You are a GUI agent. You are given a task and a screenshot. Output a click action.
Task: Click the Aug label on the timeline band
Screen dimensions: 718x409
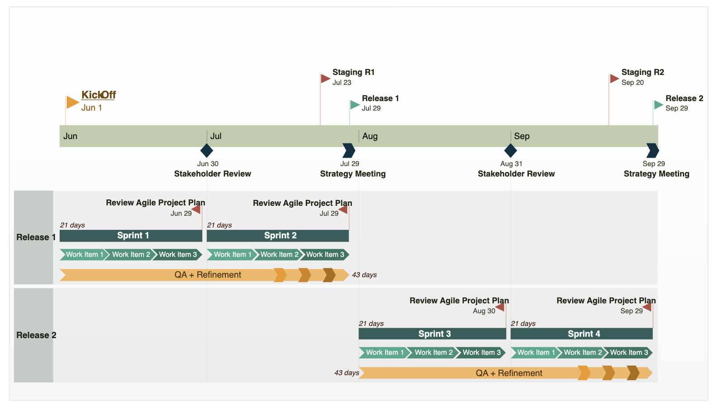(370, 136)
